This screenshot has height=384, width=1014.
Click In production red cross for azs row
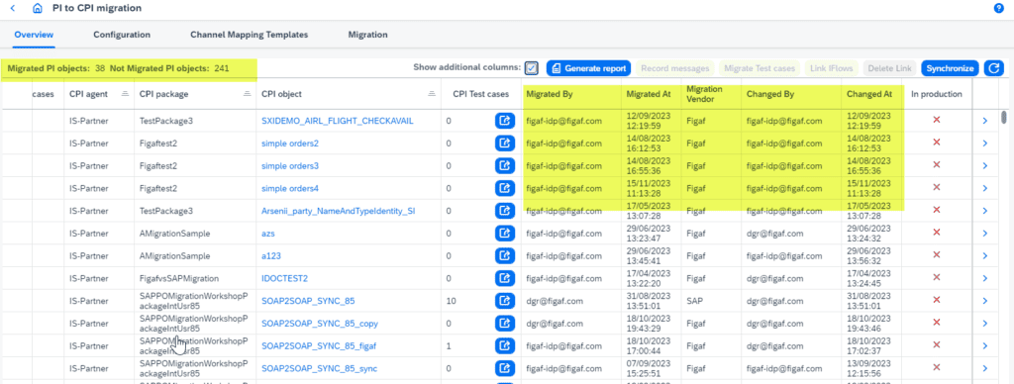(x=936, y=233)
